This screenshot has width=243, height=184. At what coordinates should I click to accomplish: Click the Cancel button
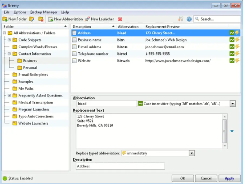[206, 178]
